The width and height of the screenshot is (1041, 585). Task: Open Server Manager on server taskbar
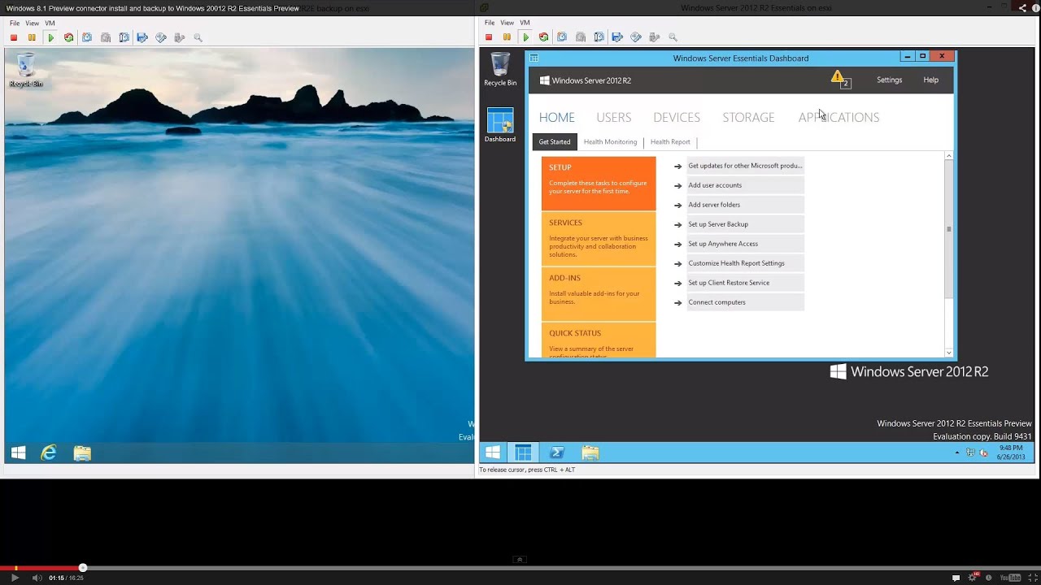coord(524,453)
